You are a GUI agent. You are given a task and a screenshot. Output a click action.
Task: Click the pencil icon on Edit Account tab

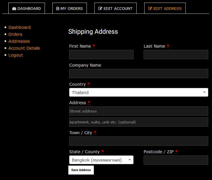point(100,9)
